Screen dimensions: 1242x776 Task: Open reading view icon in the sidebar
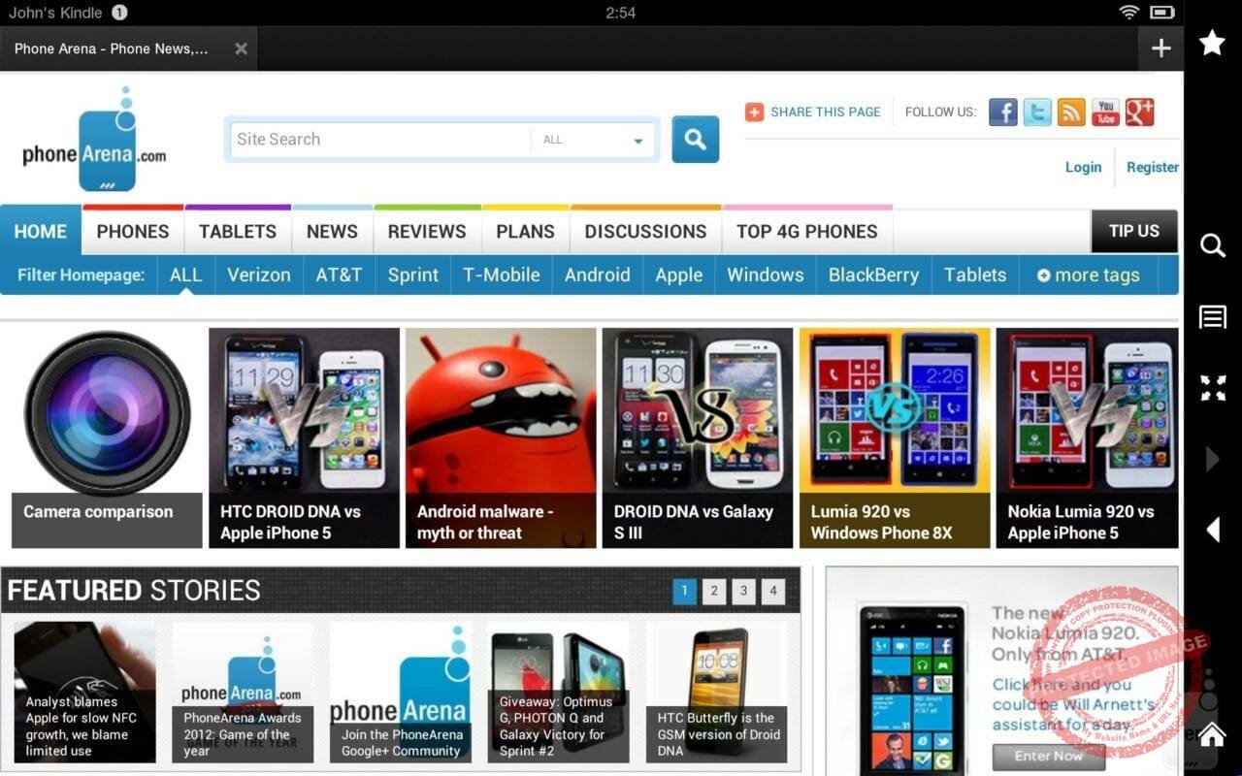tap(1213, 317)
